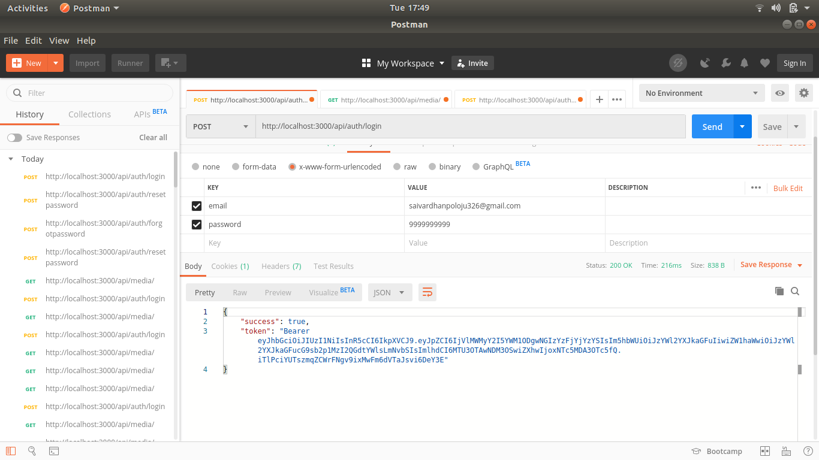The height and width of the screenshot is (460, 819).
Task: Click the heart icon in header
Action: [764, 63]
